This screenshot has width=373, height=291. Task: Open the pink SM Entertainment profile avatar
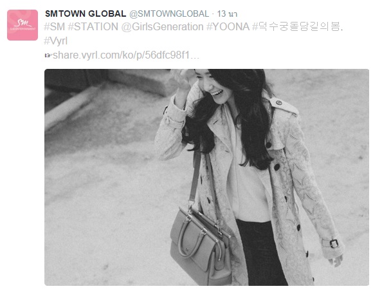pyautogui.click(x=23, y=25)
